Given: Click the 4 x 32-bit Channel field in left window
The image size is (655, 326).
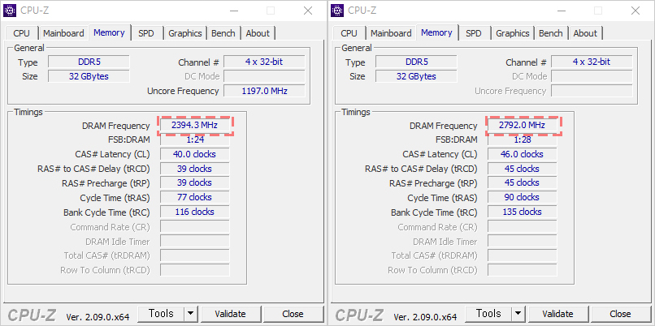Looking at the screenshot, I should pos(264,62).
